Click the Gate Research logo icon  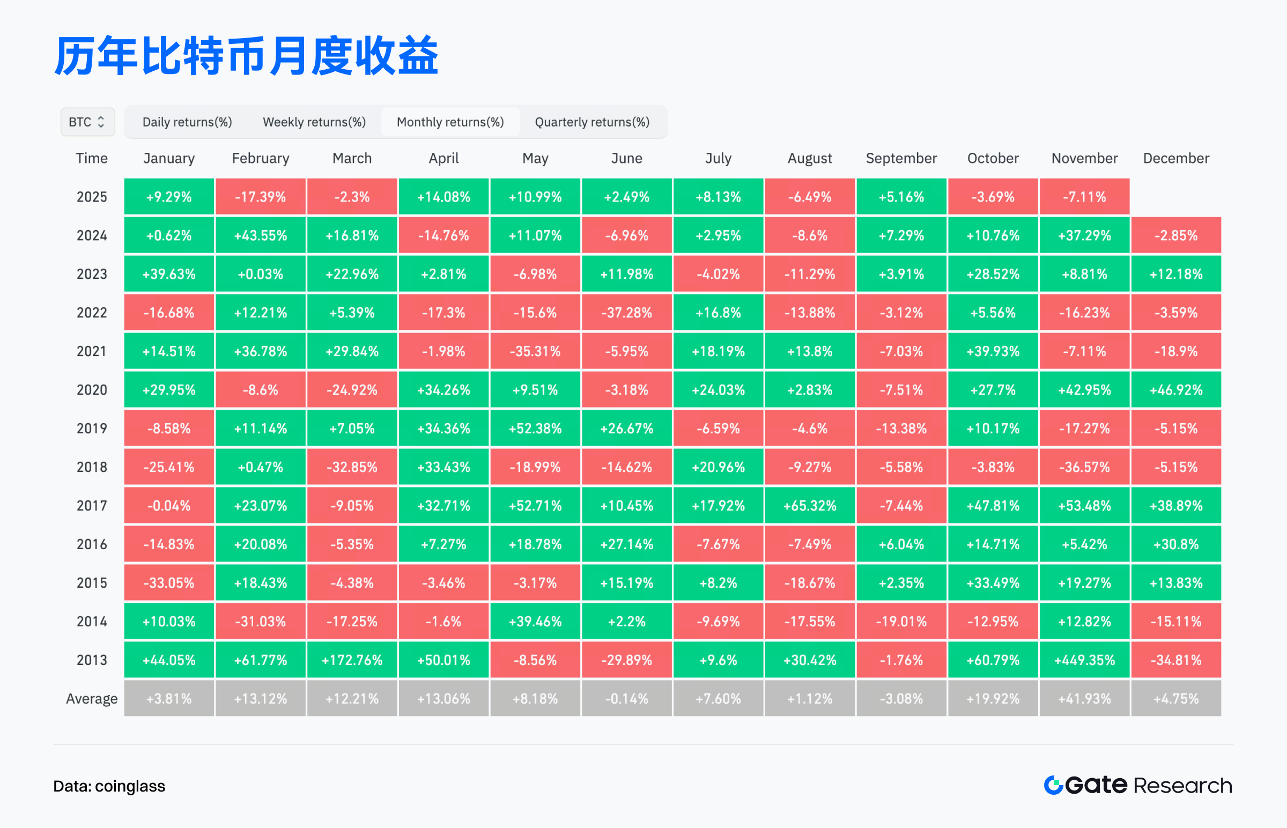pyautogui.click(x=1053, y=785)
